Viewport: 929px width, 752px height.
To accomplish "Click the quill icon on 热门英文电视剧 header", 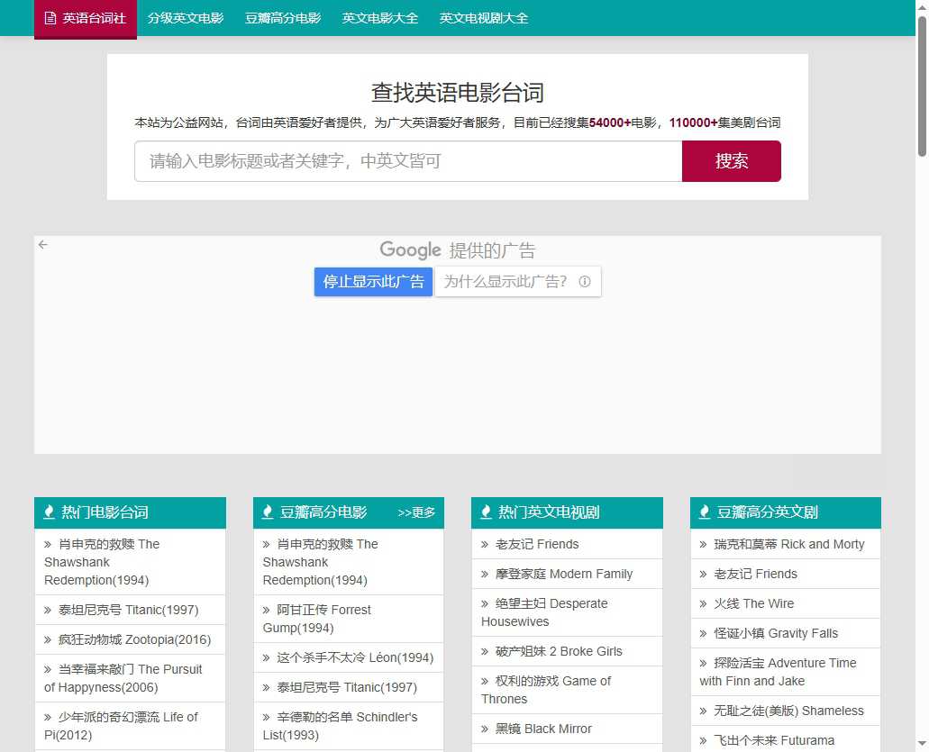I will tap(486, 512).
